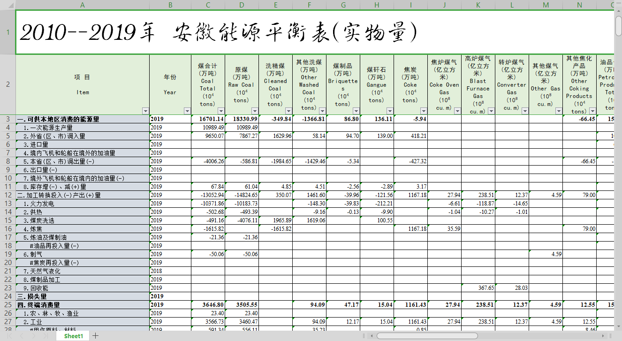Open the 转炉煤气 Converter Gas filter dropdown

coord(525,111)
